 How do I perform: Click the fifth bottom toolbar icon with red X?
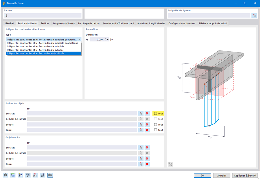35,175
